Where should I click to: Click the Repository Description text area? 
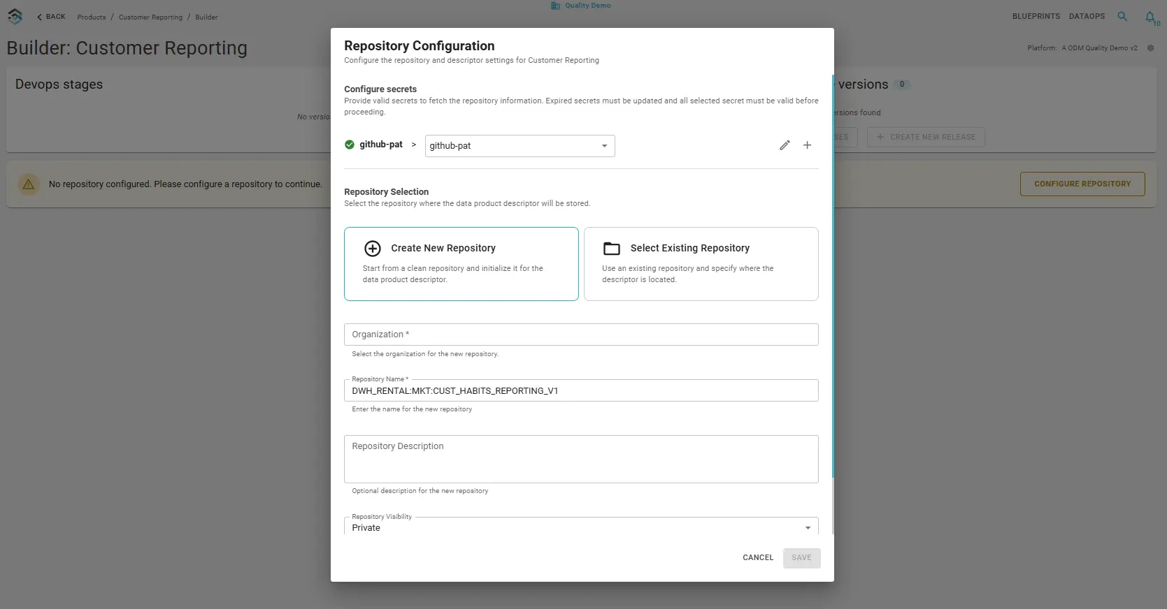coord(581,459)
